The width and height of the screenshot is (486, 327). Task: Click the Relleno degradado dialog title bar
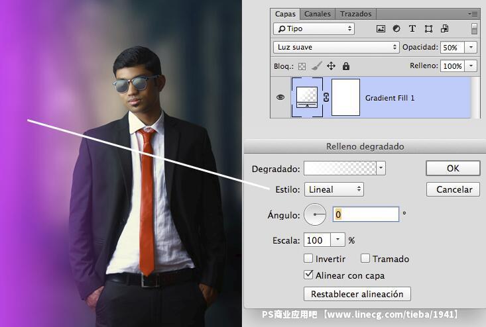365,146
